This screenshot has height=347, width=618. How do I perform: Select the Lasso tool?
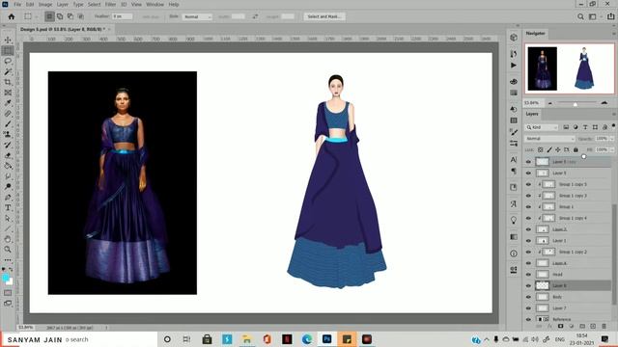tap(8, 62)
